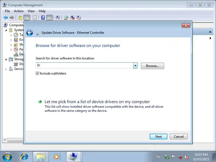Collapse the Actions pane section up arrow

tap(210, 32)
